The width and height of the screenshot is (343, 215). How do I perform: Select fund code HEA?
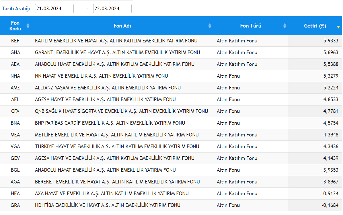tap(15, 193)
